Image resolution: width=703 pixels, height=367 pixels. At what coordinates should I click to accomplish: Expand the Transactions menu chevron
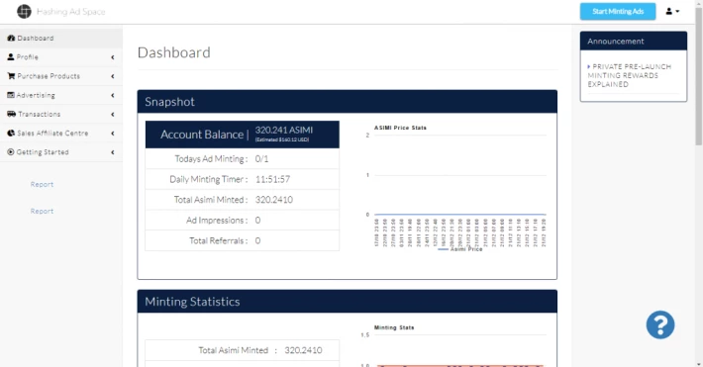[113, 115]
